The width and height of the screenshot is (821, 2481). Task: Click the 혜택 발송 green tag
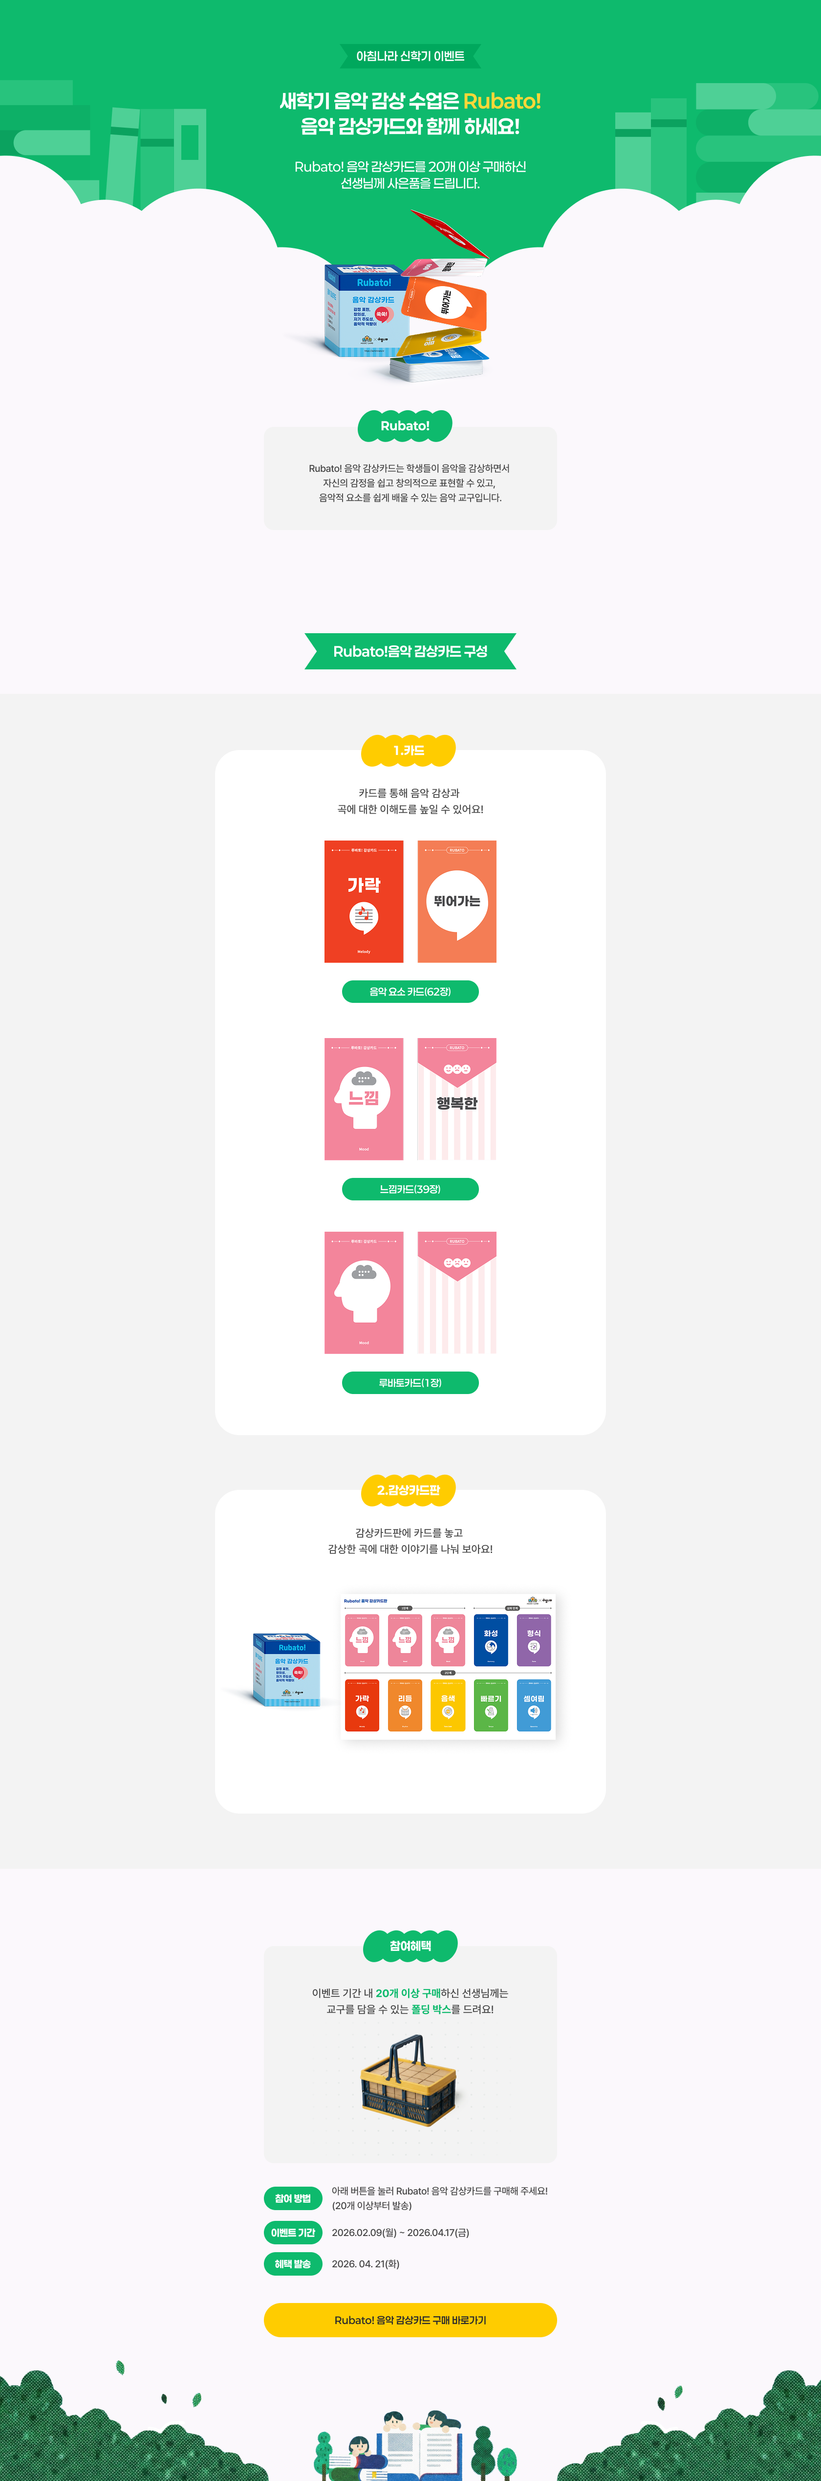(293, 2263)
